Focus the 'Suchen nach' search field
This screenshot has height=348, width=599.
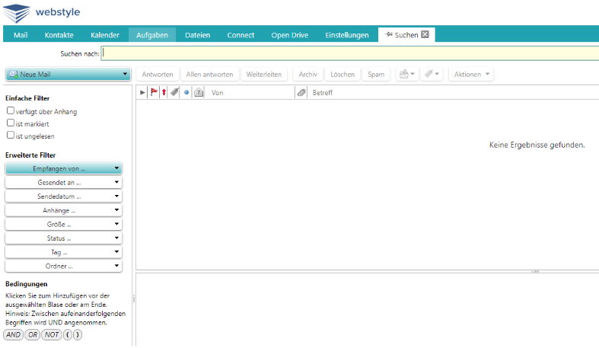pyautogui.click(x=350, y=53)
